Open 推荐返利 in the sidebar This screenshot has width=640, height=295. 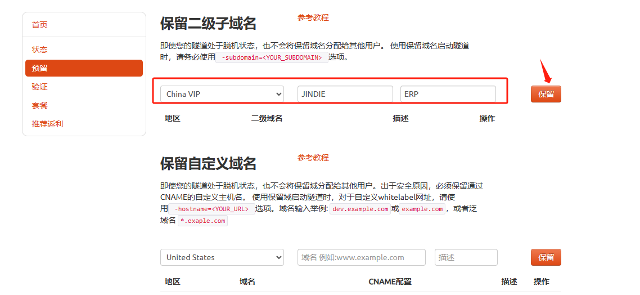click(x=47, y=124)
